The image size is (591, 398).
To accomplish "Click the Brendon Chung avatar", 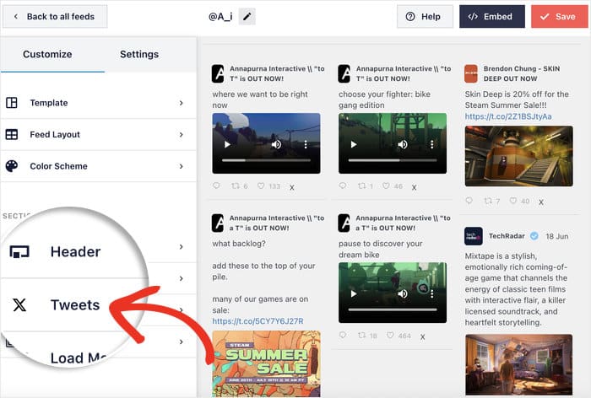I will [x=471, y=73].
